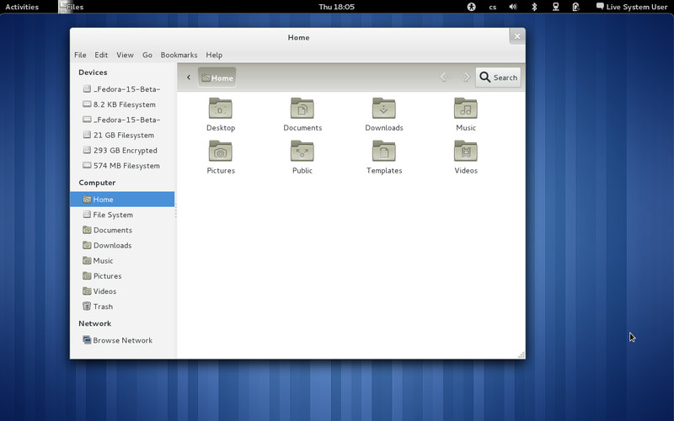
Task: Open Pictures bookmark in sidebar
Action: coord(122,276)
